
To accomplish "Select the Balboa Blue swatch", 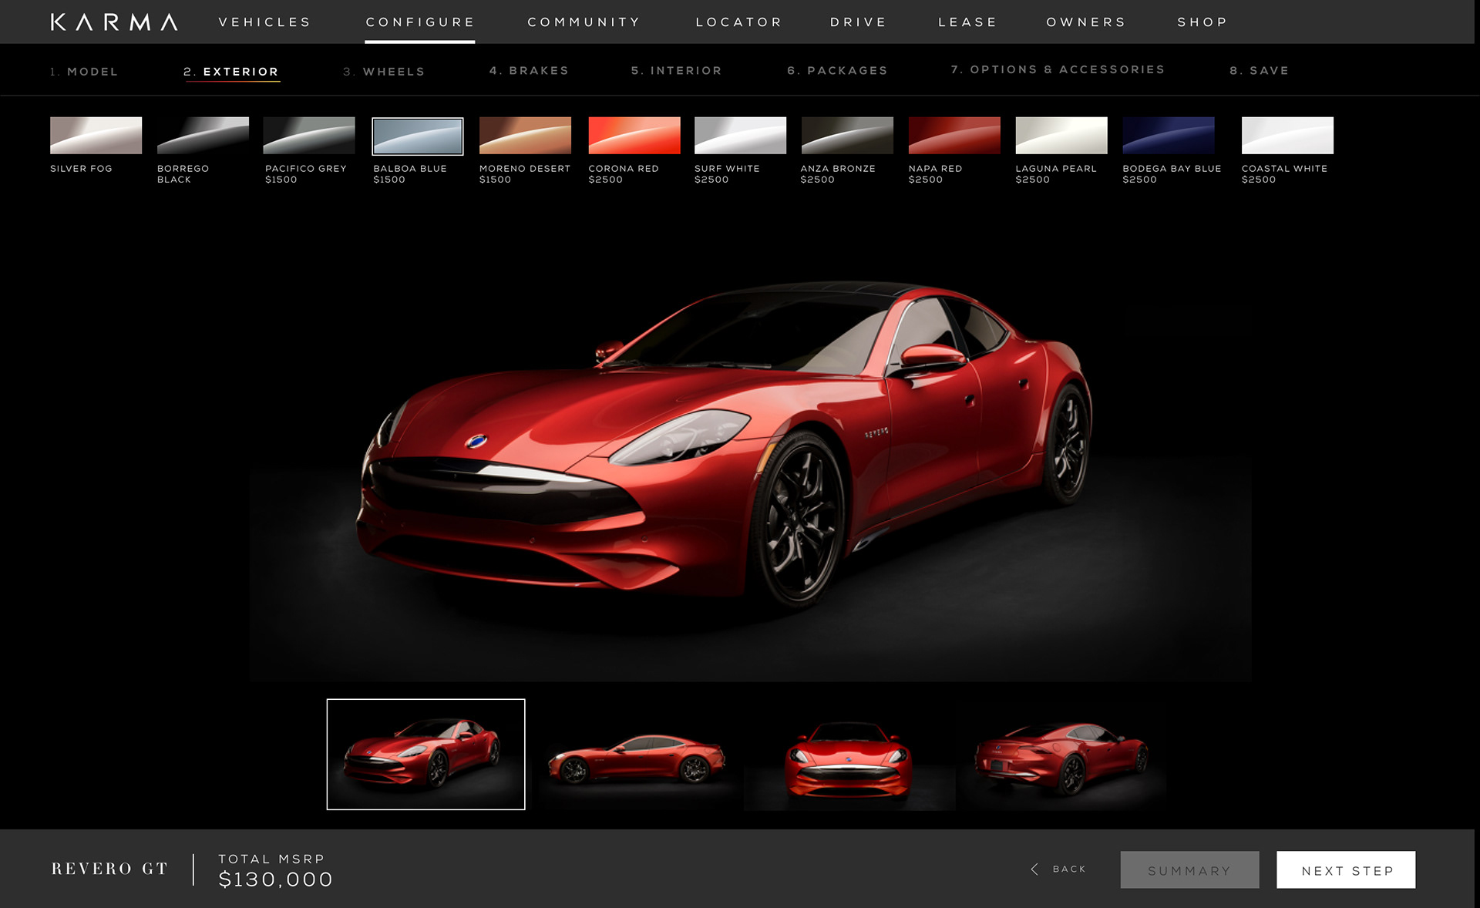I will (418, 136).
